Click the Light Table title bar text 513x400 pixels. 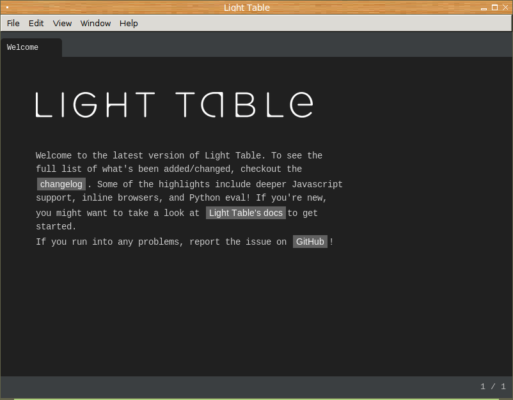click(x=247, y=8)
